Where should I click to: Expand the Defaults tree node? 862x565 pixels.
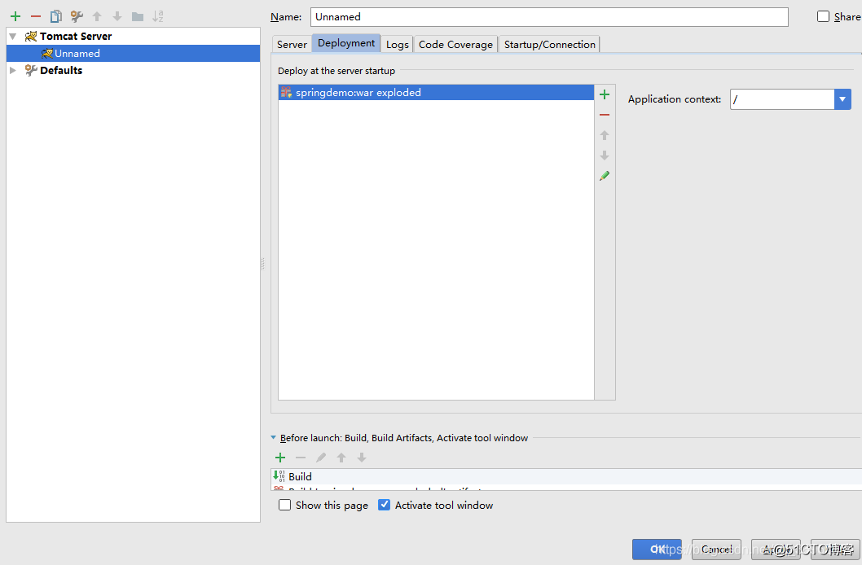13,70
